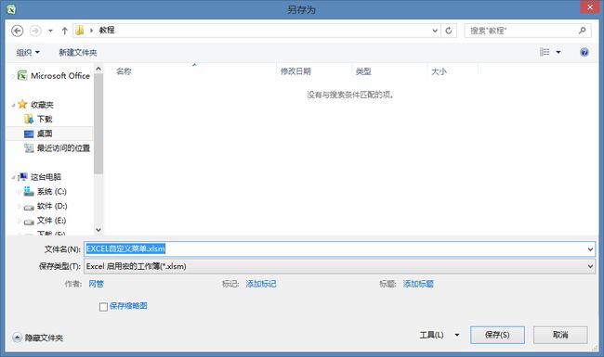The image size is (604, 357).
Task: Click the Excel icon in title bar
Action: (x=11, y=9)
